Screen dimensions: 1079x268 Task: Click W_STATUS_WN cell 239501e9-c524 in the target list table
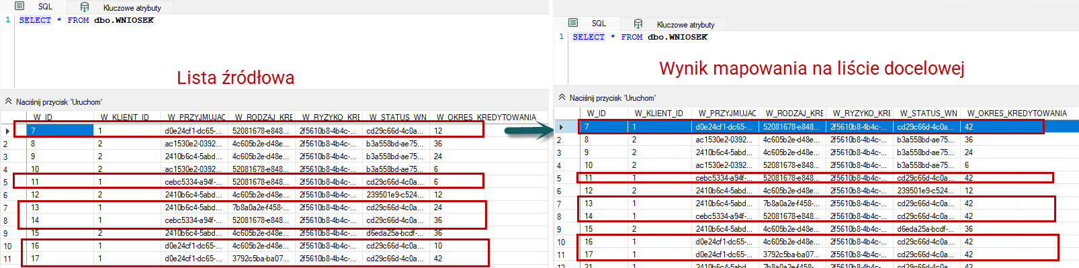(927, 191)
